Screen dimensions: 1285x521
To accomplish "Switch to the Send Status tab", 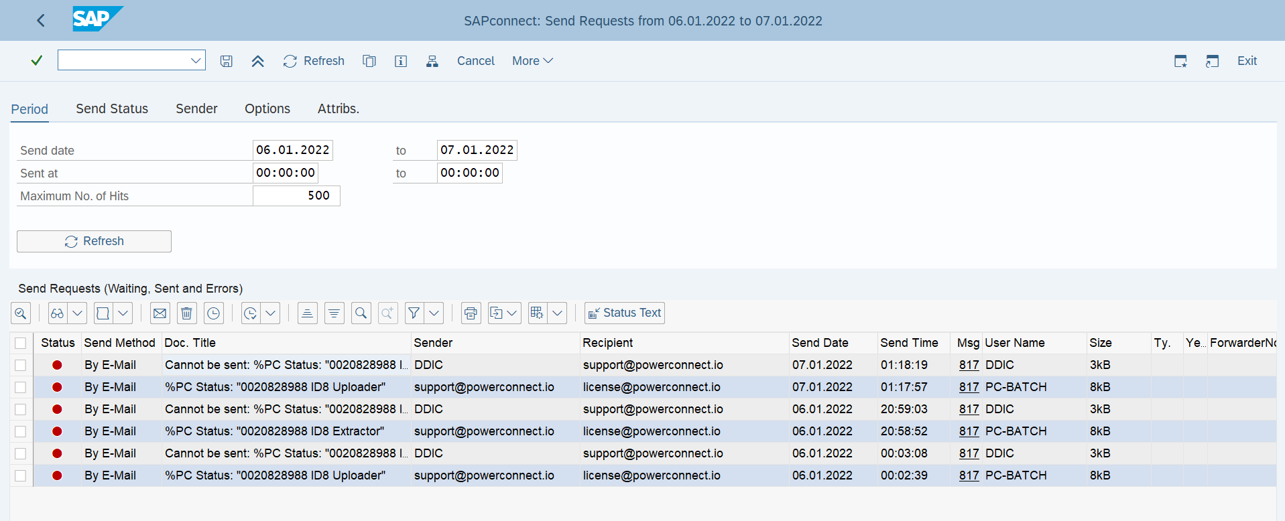I will pos(112,108).
